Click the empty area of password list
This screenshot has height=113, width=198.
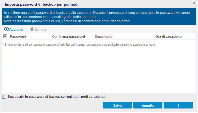[x=99, y=70]
